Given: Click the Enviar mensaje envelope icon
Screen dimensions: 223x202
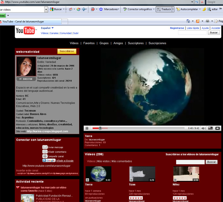Looking at the screenshot, I should [45, 147].
